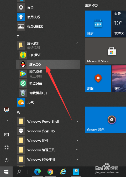Collapse the 腾讯软件 folder chevron
The width and height of the screenshot is (126, 177).
tap(77, 43)
